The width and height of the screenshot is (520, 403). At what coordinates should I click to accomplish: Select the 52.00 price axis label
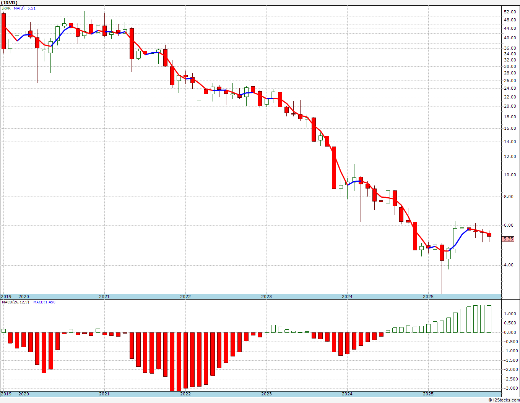point(510,12)
